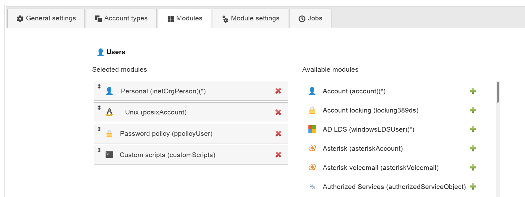The width and height of the screenshot is (525, 197).
Task: Open the General settings tab
Action: coord(46,18)
